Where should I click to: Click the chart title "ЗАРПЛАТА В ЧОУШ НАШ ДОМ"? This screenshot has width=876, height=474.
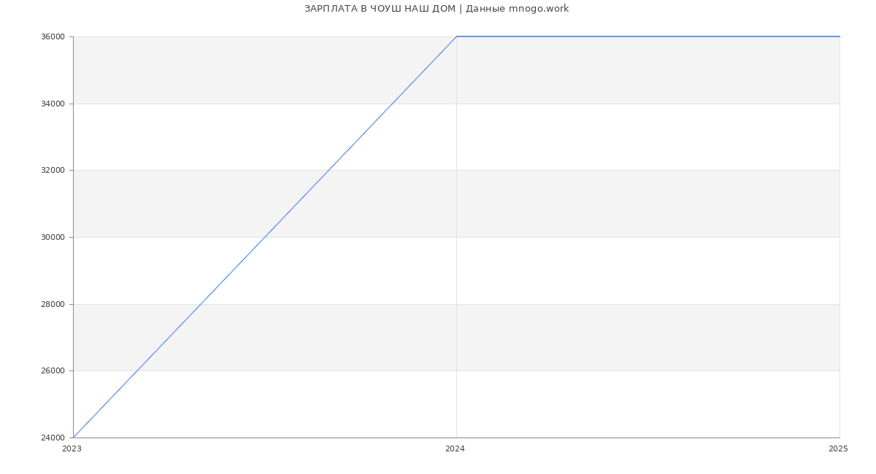point(380,9)
